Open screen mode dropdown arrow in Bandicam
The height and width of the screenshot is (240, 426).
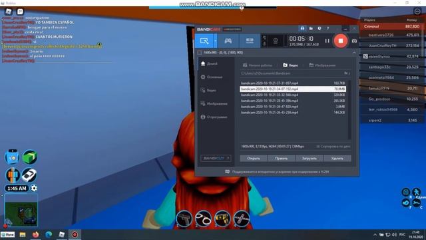click(x=216, y=41)
